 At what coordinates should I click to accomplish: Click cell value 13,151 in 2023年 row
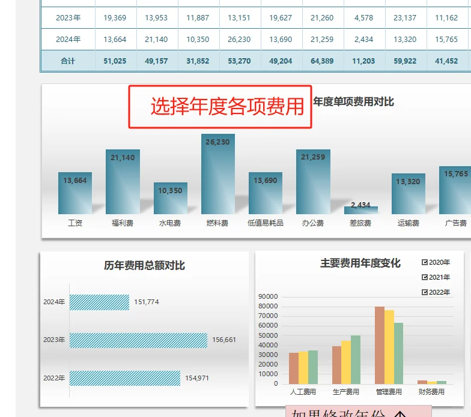(x=239, y=18)
